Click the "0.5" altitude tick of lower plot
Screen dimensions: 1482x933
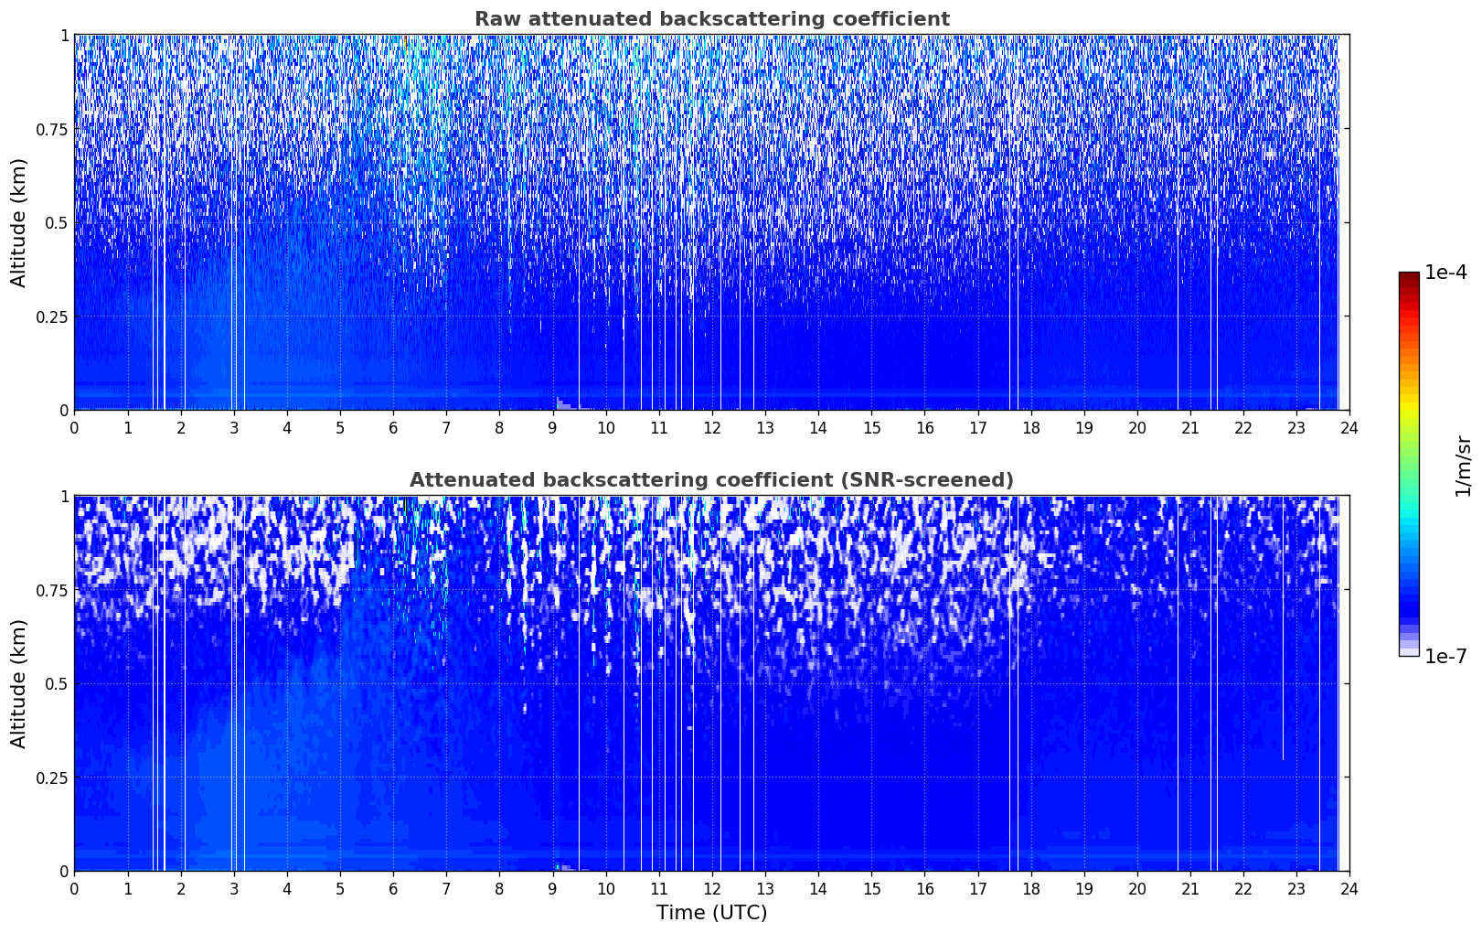tap(57, 684)
